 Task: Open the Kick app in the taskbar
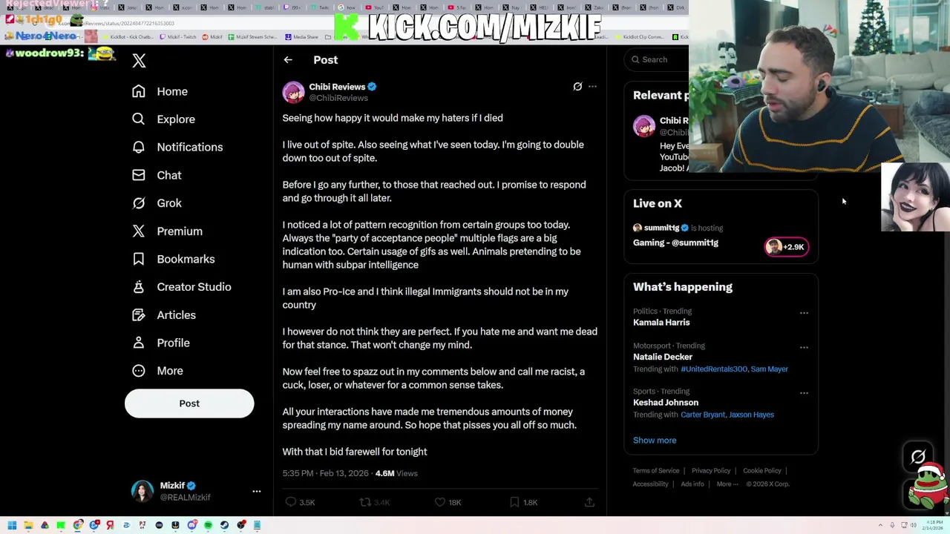[x=61, y=525]
